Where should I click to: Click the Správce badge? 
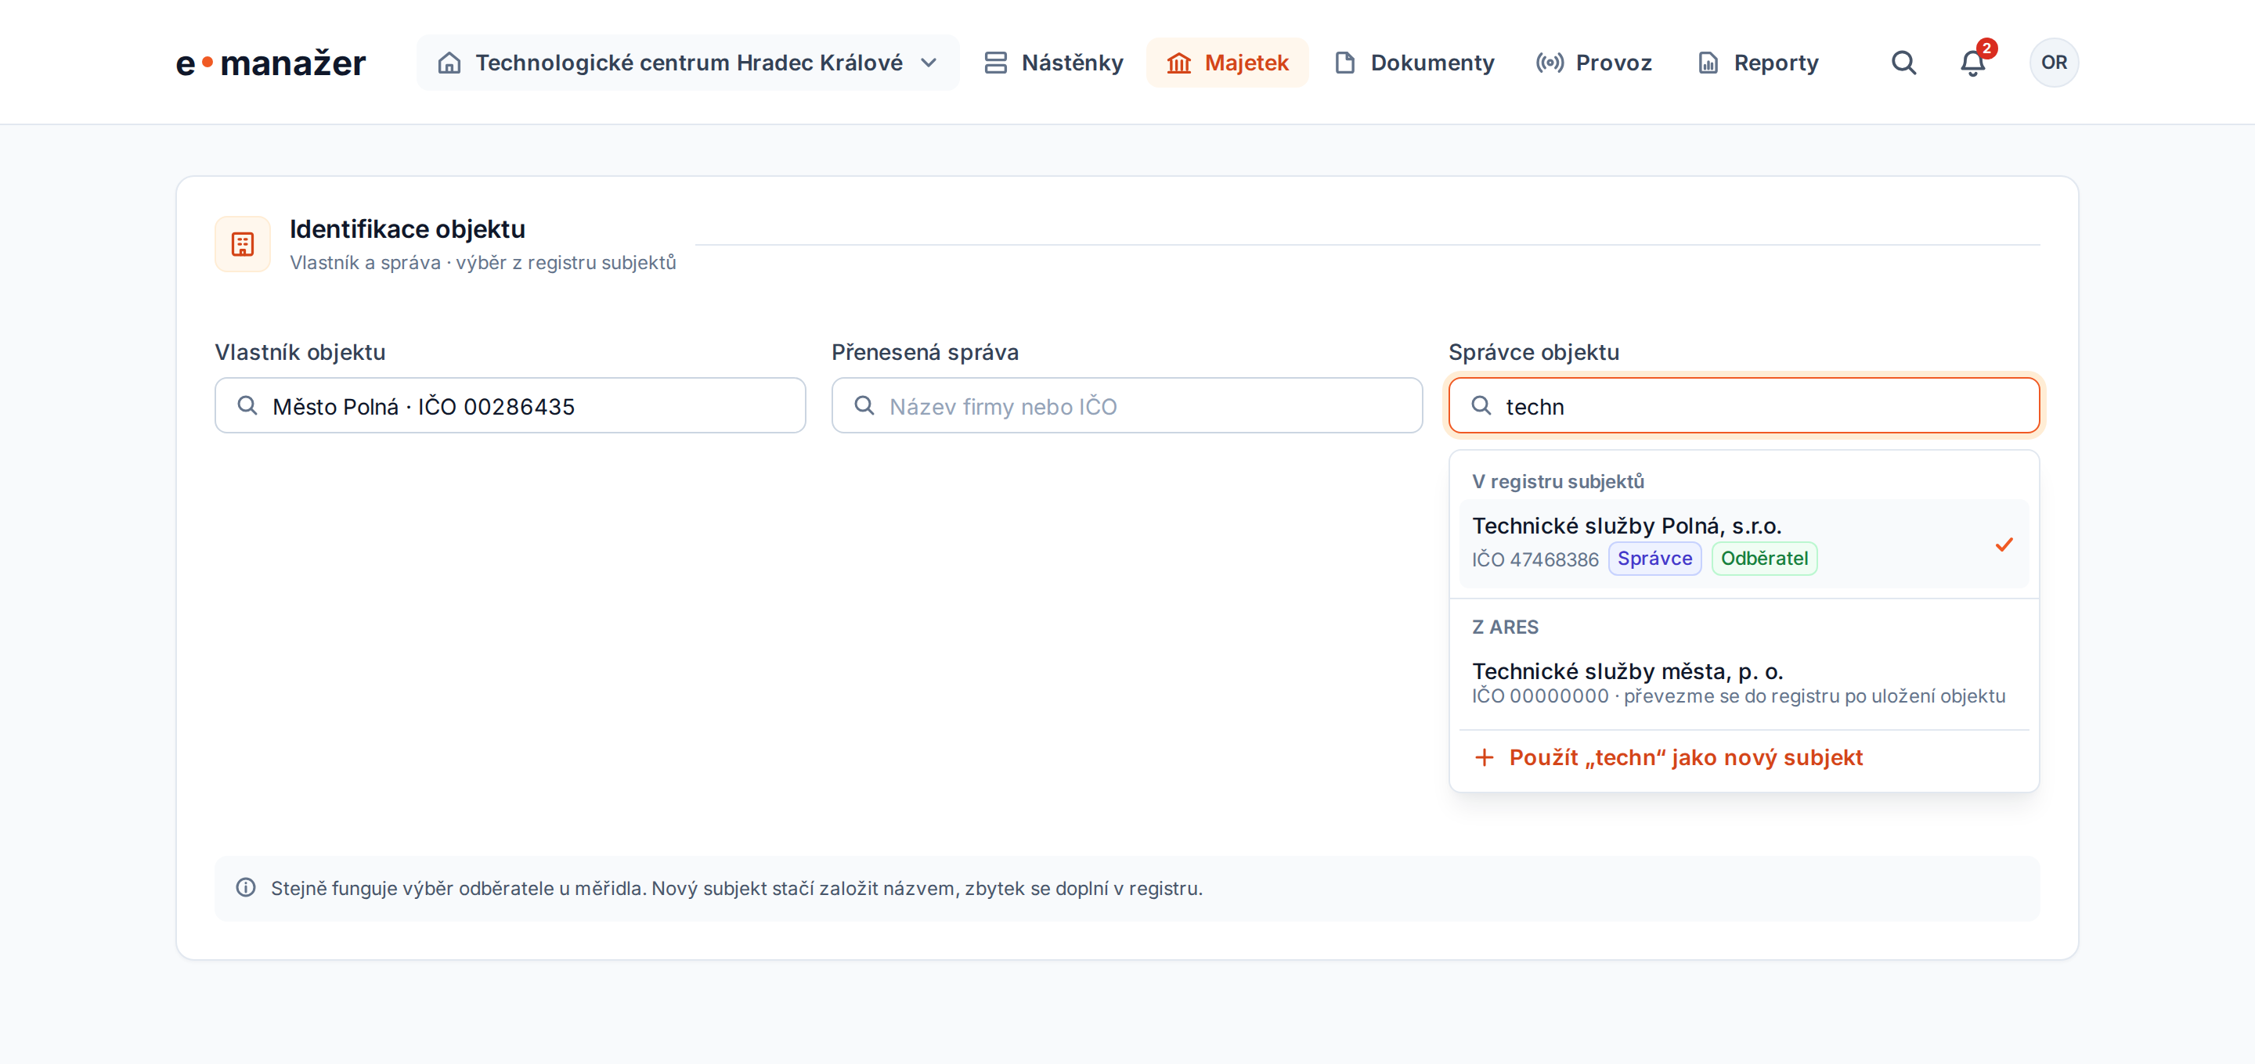click(1654, 559)
